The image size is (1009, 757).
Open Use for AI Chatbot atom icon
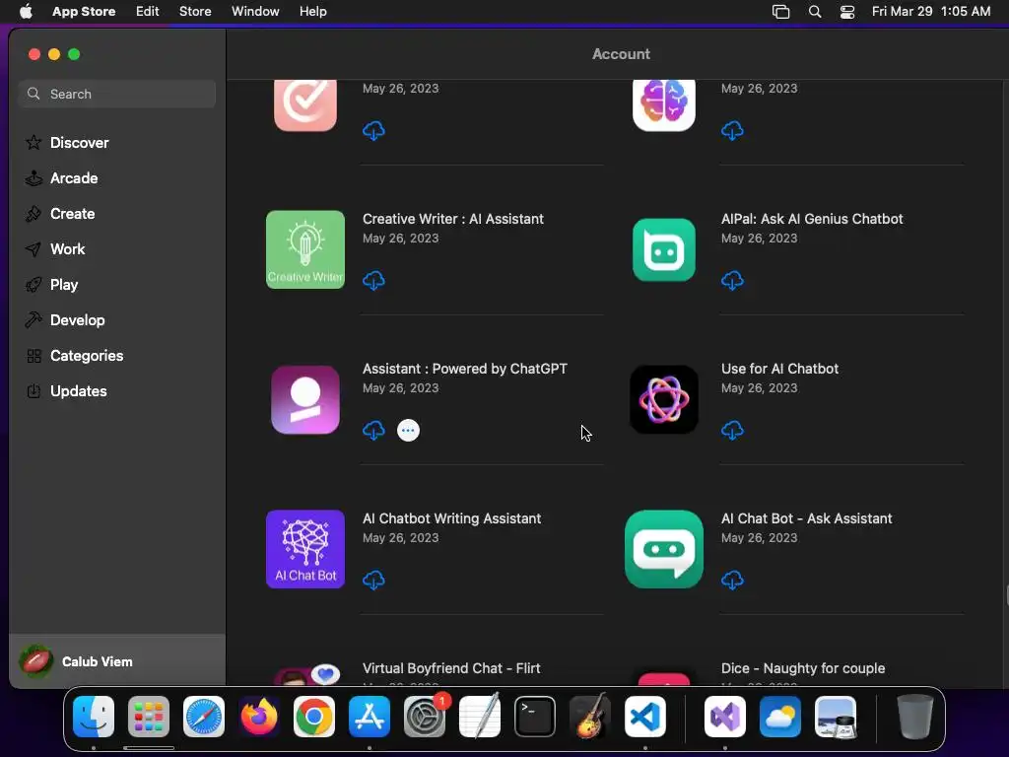[664, 400]
